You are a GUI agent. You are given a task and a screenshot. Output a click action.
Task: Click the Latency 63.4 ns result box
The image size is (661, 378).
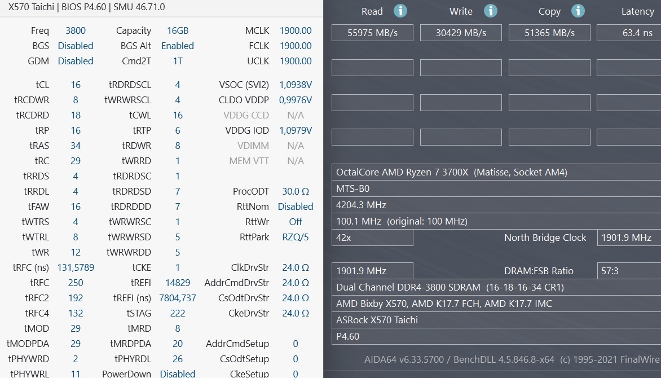pos(629,33)
